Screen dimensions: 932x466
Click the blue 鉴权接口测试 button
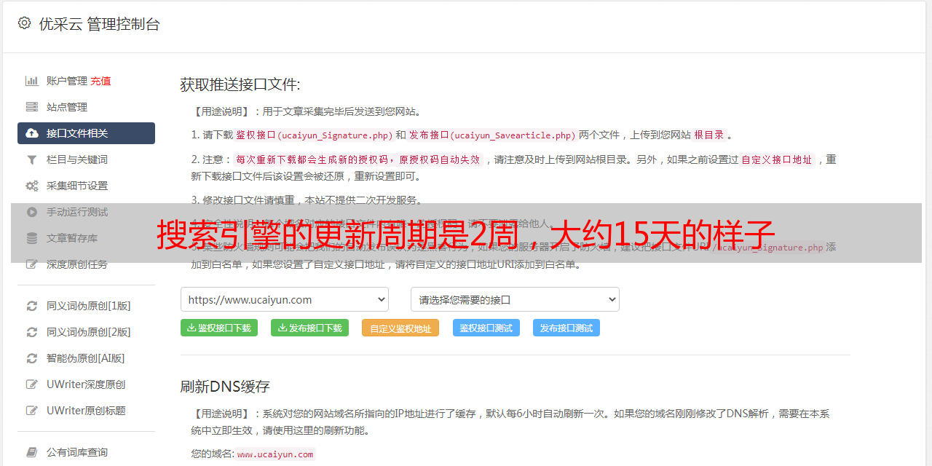point(486,328)
